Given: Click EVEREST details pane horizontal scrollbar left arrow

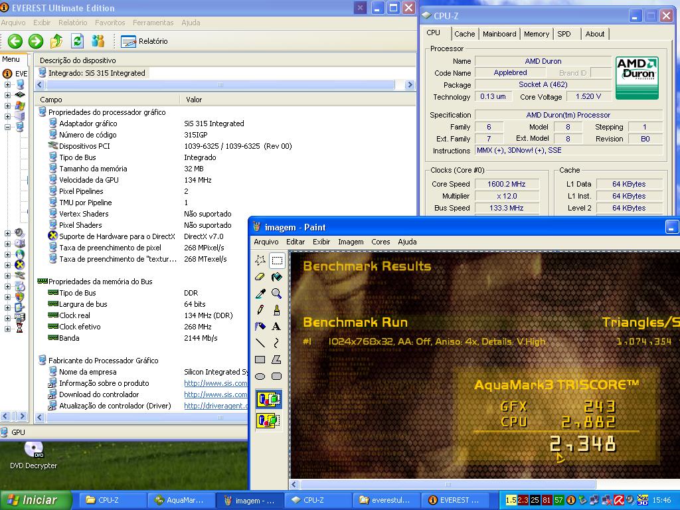Looking at the screenshot, I should 40,417.
